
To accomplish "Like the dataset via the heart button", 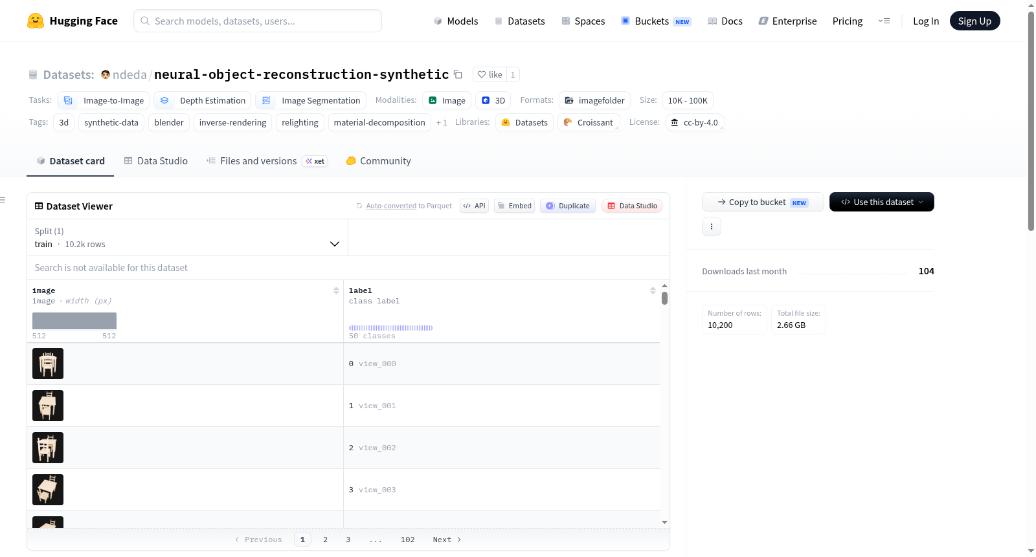I will pyautogui.click(x=490, y=74).
